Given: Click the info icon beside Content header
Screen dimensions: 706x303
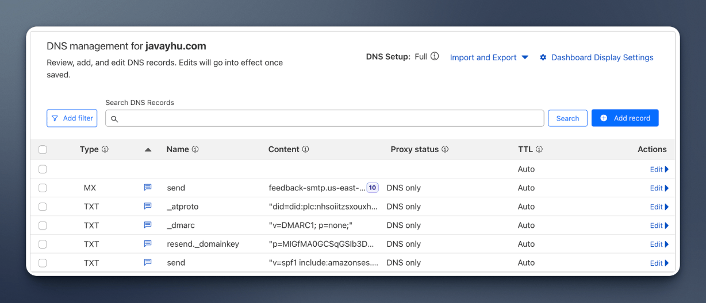Looking at the screenshot, I should pyautogui.click(x=305, y=149).
